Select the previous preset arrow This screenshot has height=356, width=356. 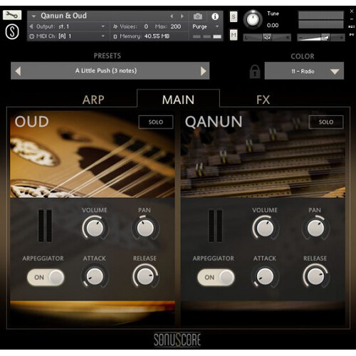(18, 71)
